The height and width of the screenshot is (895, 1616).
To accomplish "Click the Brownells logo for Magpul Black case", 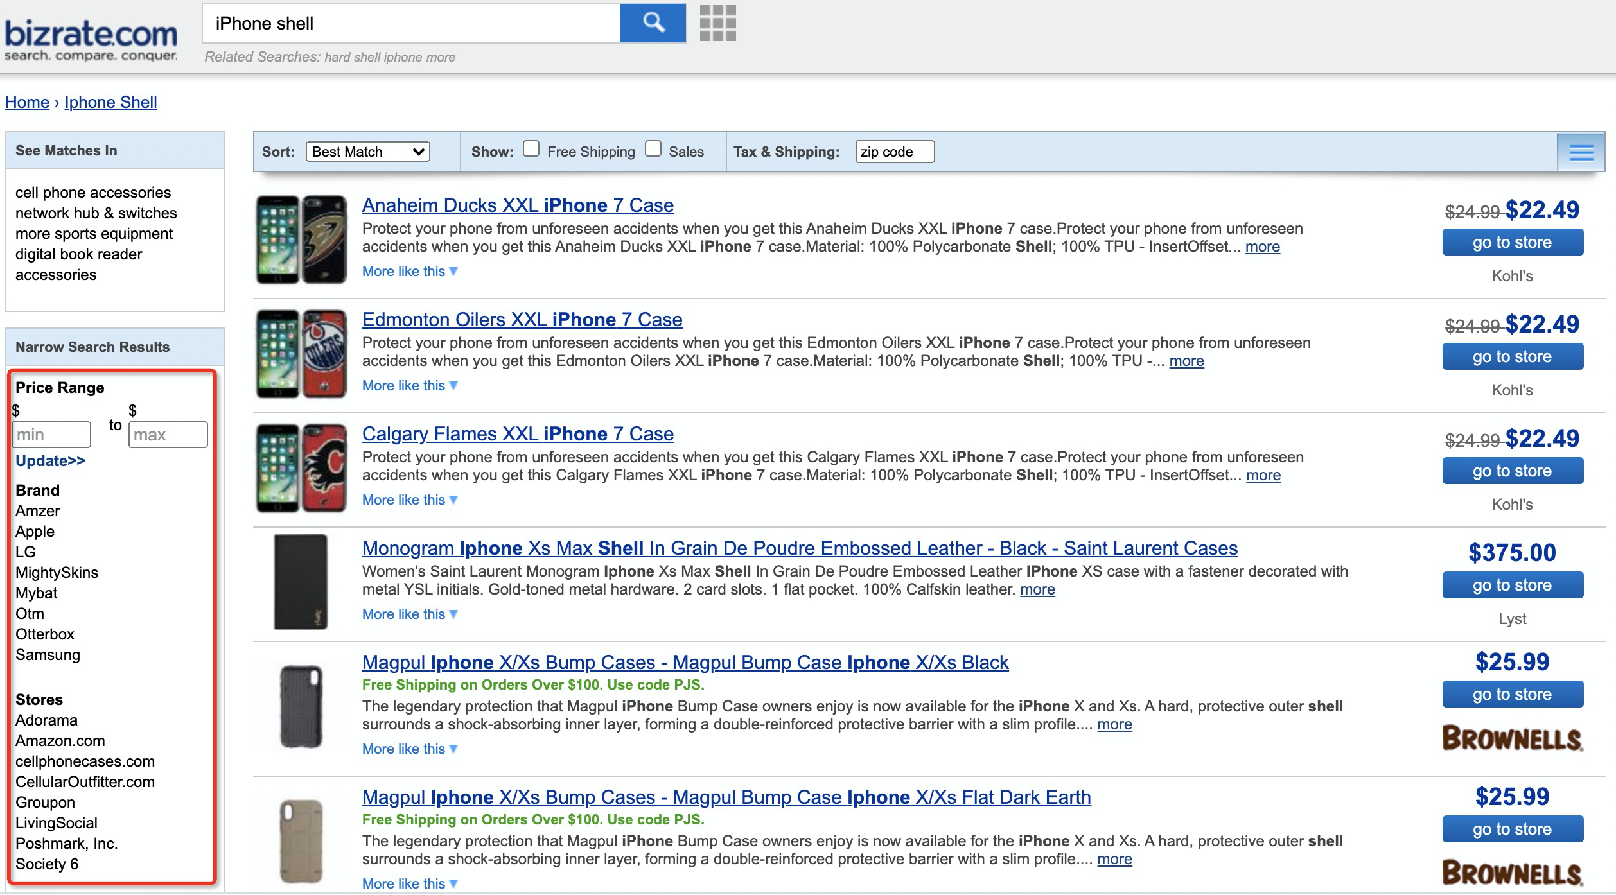I will [x=1512, y=738].
